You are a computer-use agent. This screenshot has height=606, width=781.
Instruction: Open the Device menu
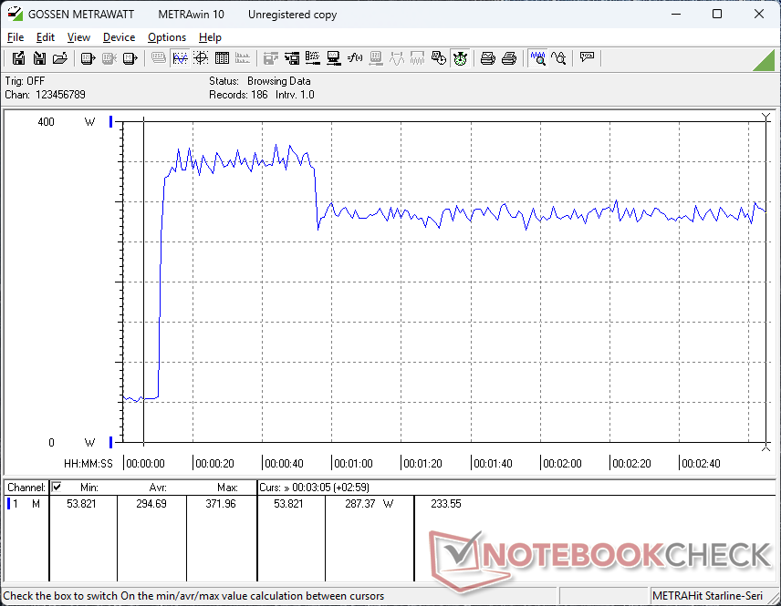tap(119, 37)
